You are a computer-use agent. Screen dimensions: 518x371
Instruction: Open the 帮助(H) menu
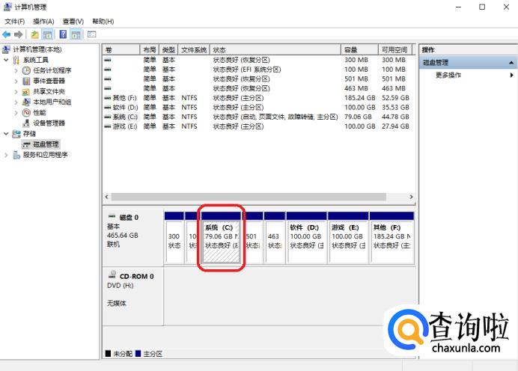coord(103,22)
